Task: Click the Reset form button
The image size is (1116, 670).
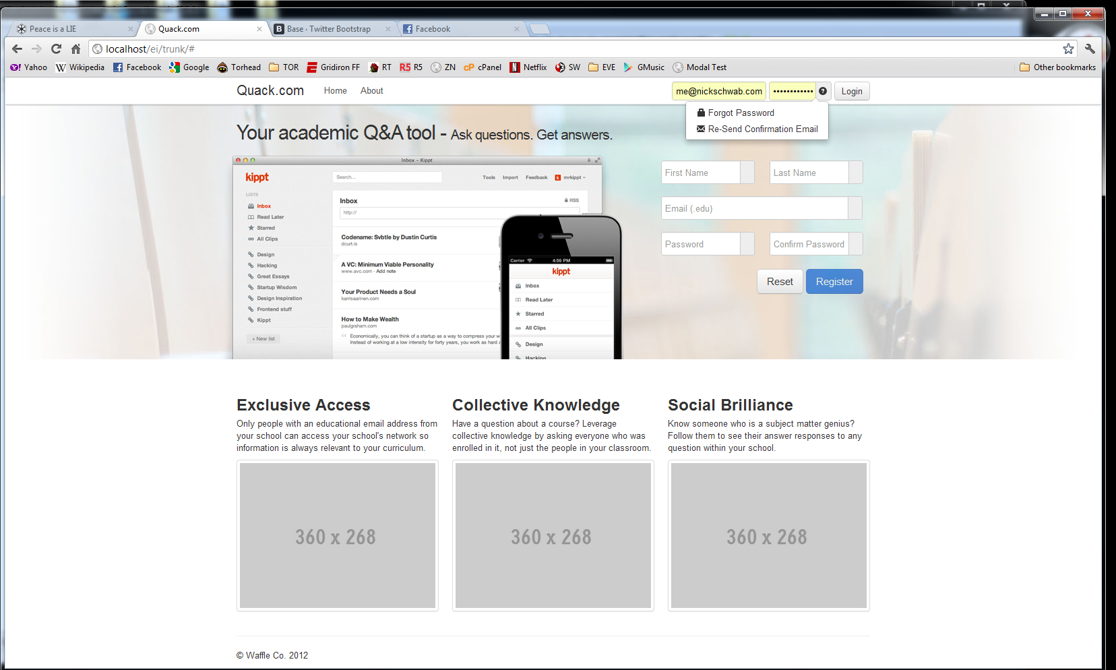Action: pos(780,282)
